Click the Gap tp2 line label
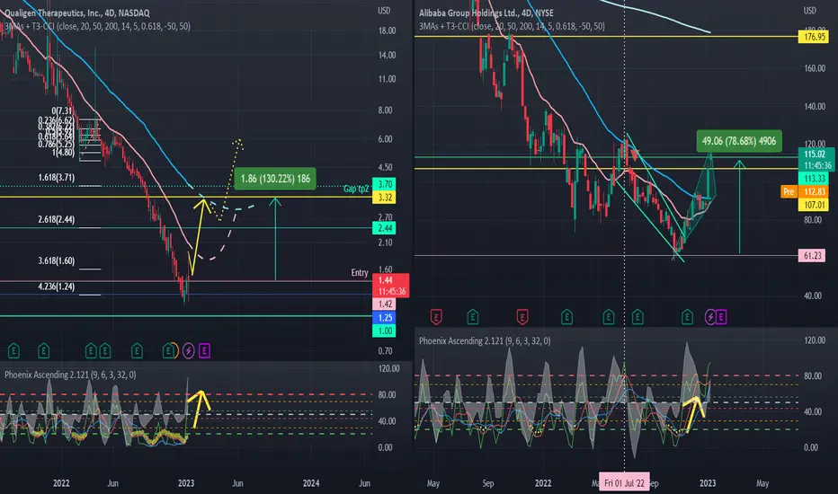The height and width of the screenshot is (494, 838). pos(356,189)
